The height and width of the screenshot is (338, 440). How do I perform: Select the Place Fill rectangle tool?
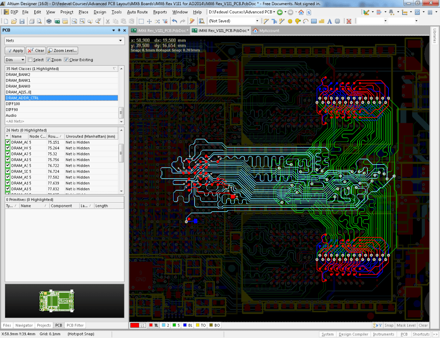point(314,21)
